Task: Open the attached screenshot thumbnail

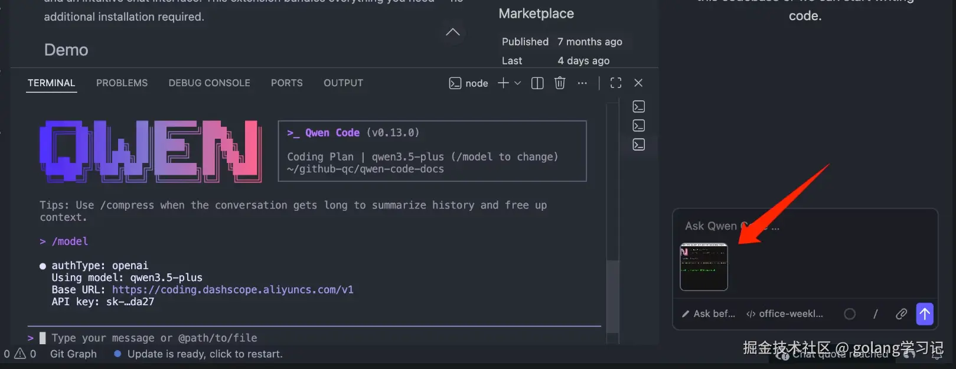Action: click(x=704, y=267)
